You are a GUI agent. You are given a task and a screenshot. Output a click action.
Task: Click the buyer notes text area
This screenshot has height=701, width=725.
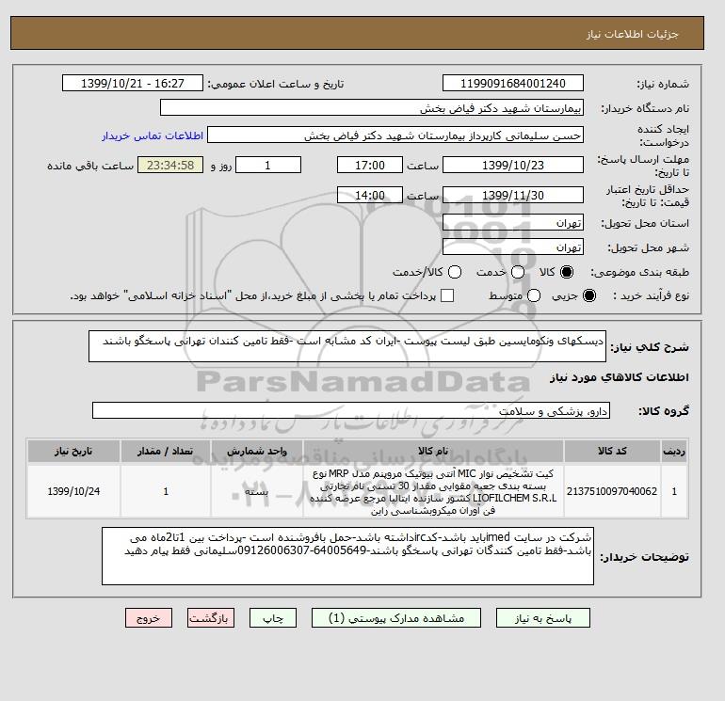tap(347, 556)
